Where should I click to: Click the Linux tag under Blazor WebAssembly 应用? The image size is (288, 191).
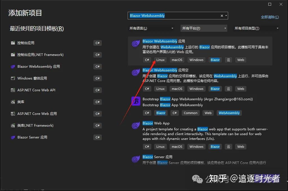pyautogui.click(x=160, y=60)
